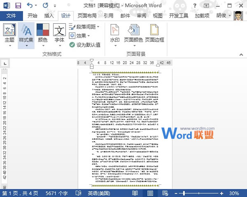This screenshot has width=247, height=197.
Task: Click the zoom slider handle
Action: (184, 193)
